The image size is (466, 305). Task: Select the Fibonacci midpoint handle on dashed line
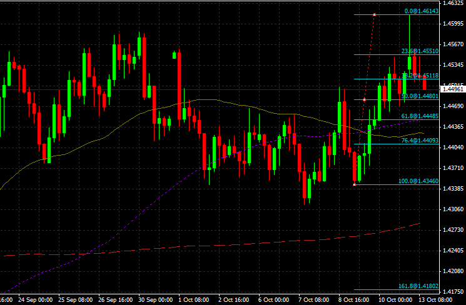365,100
